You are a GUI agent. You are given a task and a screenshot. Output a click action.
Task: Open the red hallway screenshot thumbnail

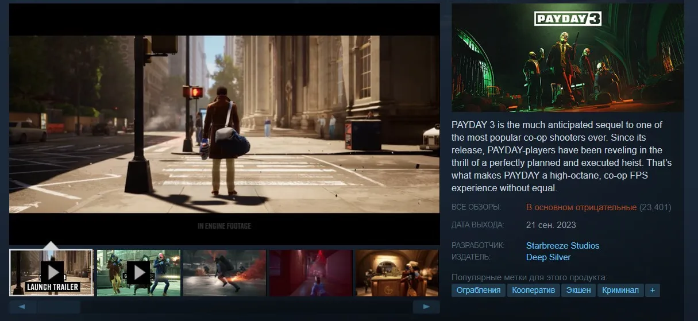click(x=311, y=273)
